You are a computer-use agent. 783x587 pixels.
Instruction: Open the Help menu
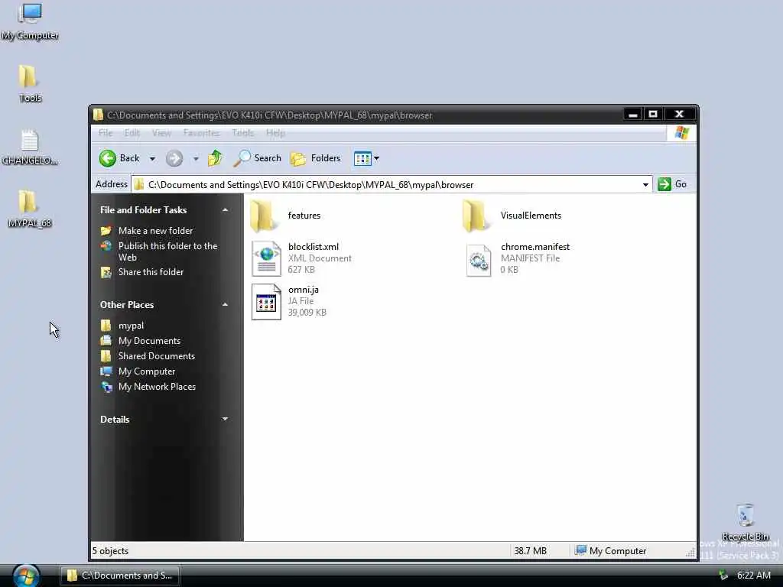(275, 133)
